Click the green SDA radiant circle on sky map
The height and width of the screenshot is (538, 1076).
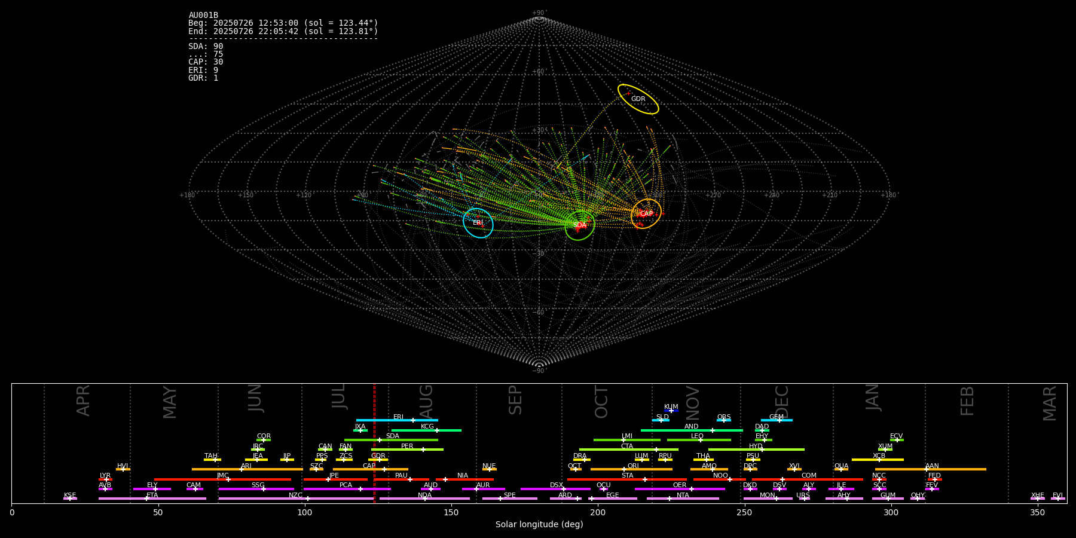pyautogui.click(x=580, y=225)
